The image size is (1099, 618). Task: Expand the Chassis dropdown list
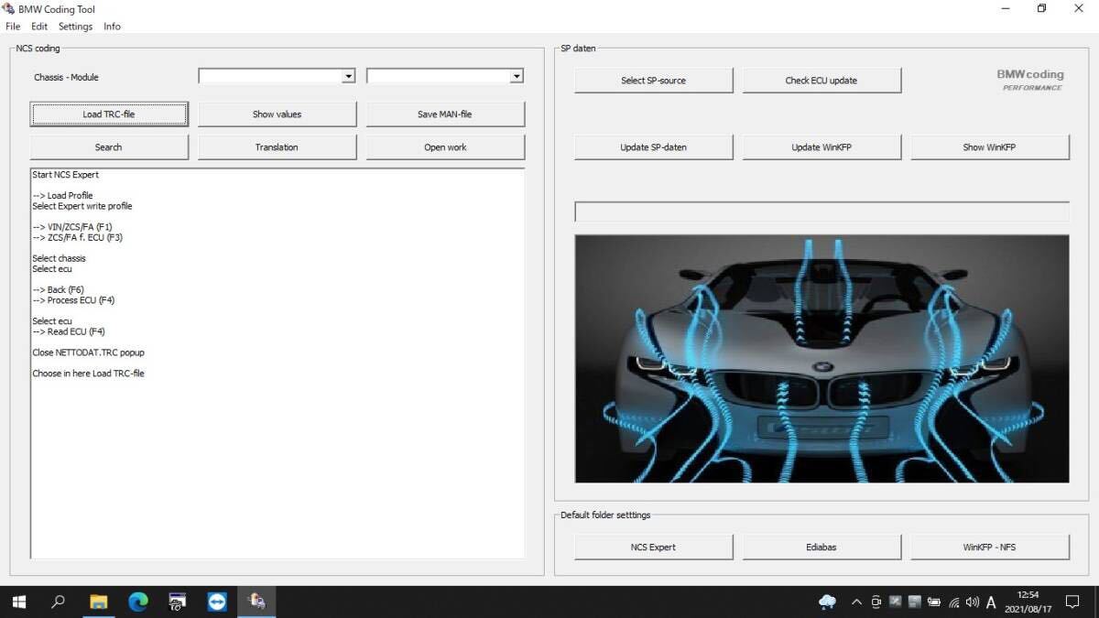click(348, 77)
